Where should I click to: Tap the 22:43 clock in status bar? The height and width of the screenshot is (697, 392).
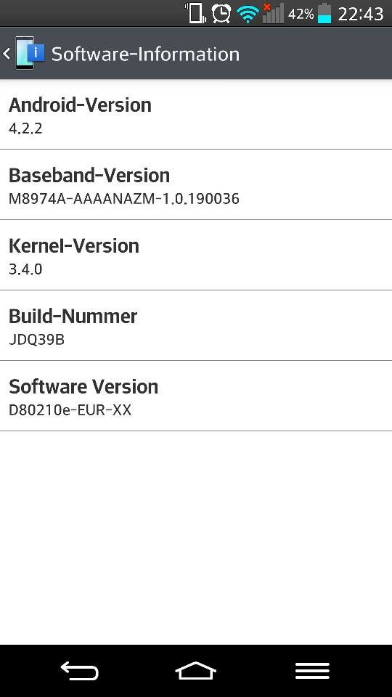tap(361, 15)
